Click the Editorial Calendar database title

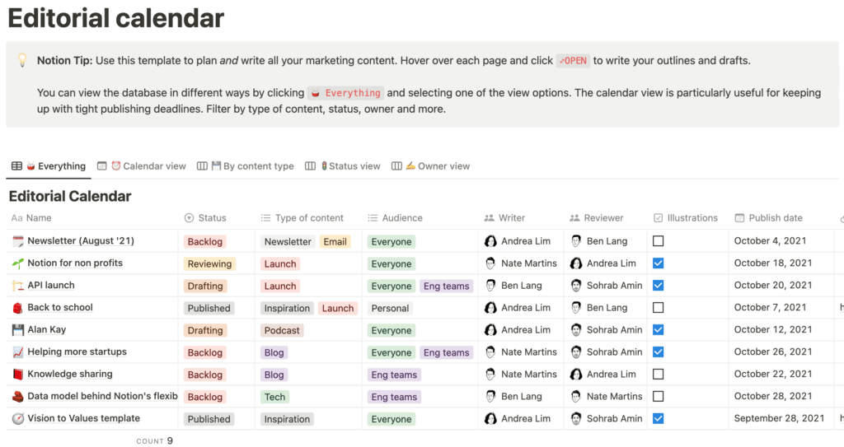(70, 197)
